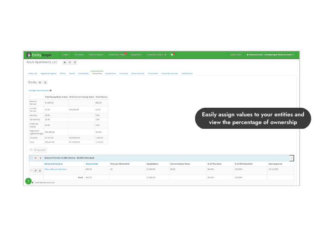Screen dimensions: 323x237
Task: Click the Total Shares column header
Action: 101,97
